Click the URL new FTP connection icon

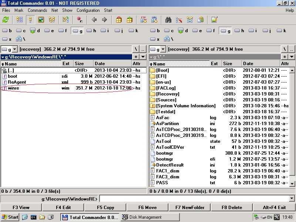point(154,20)
